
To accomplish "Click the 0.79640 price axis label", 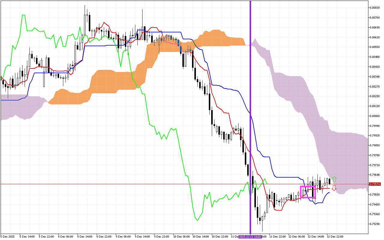I will coord(375,175).
